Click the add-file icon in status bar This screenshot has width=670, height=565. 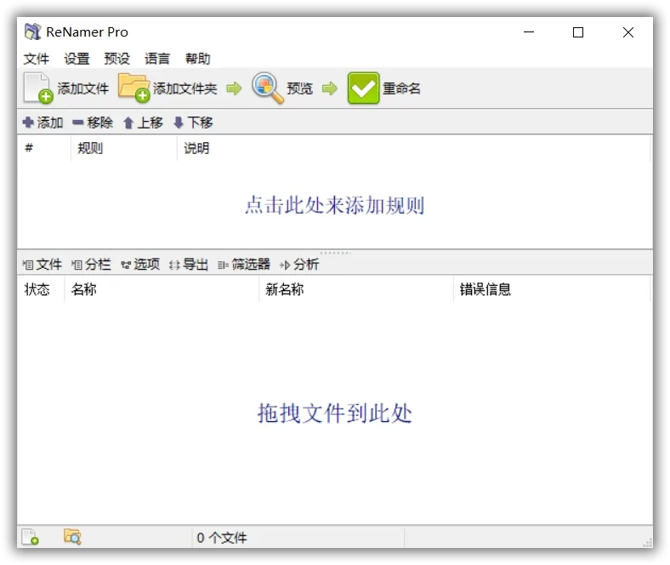[31, 537]
